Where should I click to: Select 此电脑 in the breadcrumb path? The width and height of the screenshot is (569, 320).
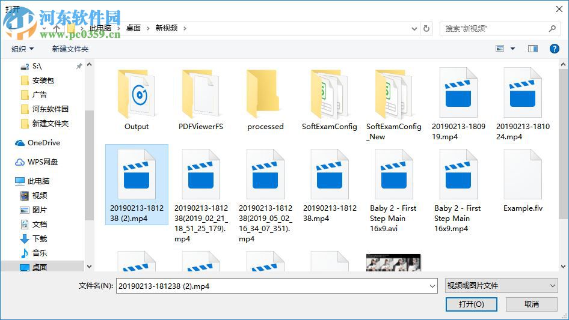pos(100,28)
